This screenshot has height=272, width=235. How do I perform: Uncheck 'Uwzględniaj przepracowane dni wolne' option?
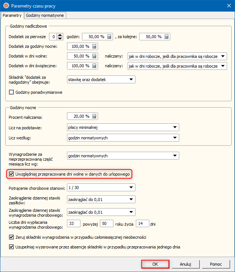(x=12, y=174)
